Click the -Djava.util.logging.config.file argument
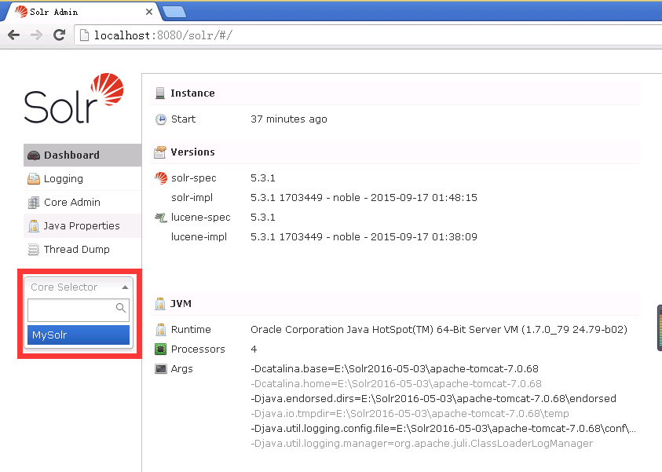The height and width of the screenshot is (472, 662). click(x=444, y=429)
